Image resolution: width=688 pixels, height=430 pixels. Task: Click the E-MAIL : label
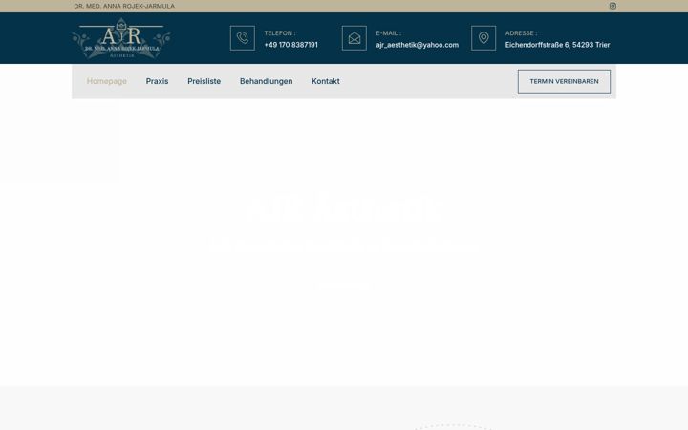click(x=388, y=32)
